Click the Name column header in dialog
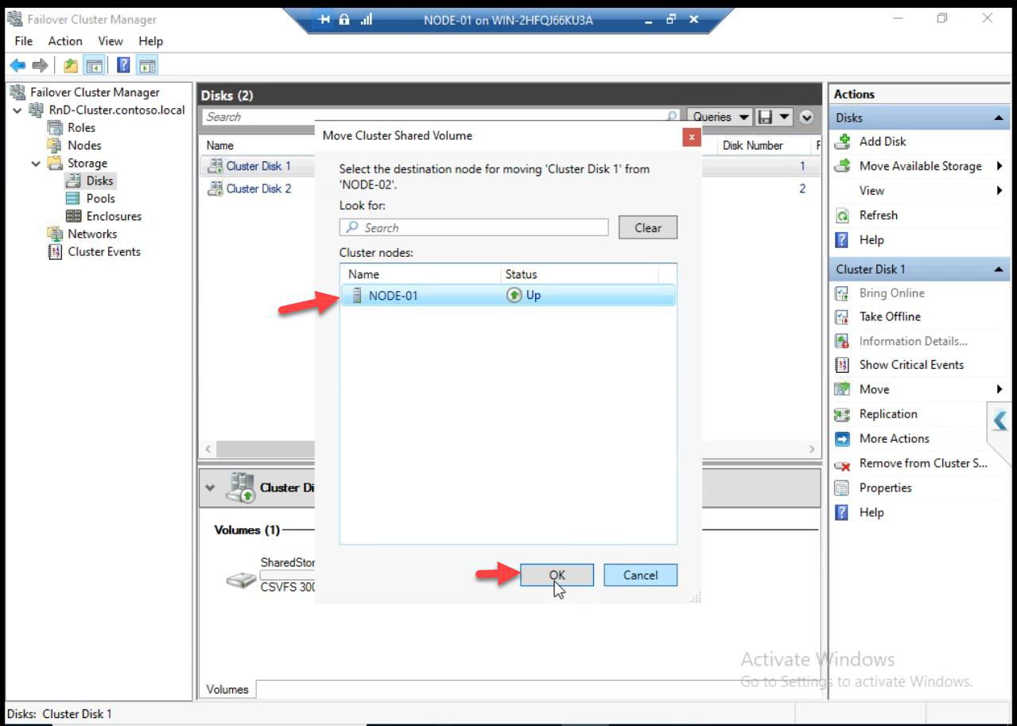This screenshot has height=726, width=1017. pos(421,274)
